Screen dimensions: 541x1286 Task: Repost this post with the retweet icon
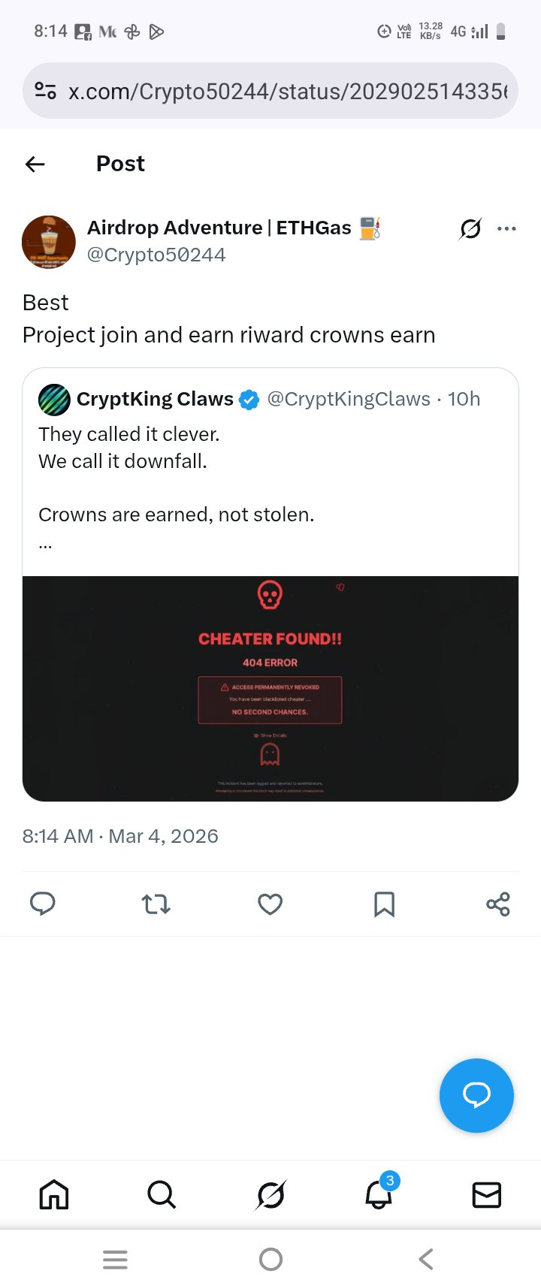click(x=156, y=904)
